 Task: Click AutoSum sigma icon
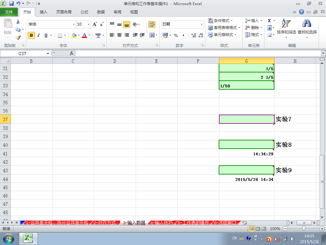click(269, 20)
